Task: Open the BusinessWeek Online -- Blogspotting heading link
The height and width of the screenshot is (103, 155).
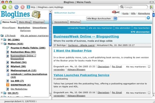Action: tap(86, 37)
